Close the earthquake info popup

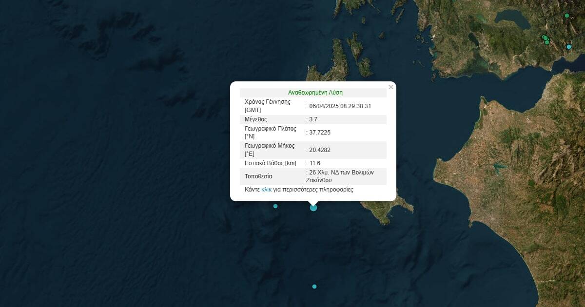click(390, 87)
